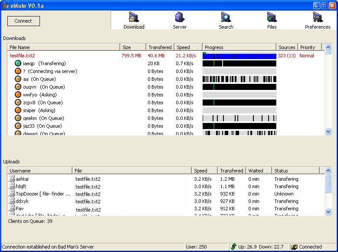Click the up arrow of uploads scrollbar
Screen dimensions: 338x252
[x=328, y=171]
